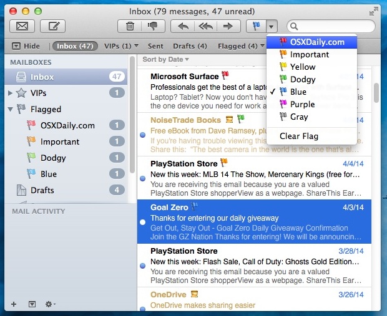Click unread dot on NoiseTrade Books email
The height and width of the screenshot is (316, 387).
coord(143,135)
